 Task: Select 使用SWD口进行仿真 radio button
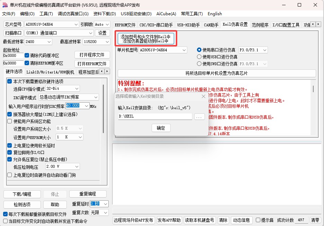pyautogui.click(x=199, y=64)
